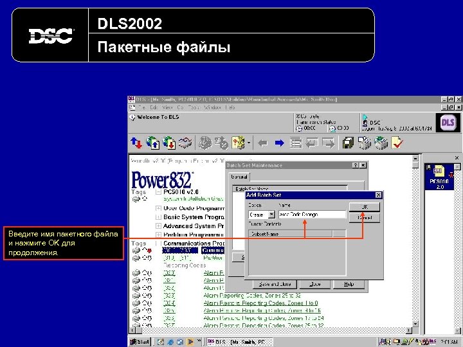Click the grayed phone dial toolbar icon

204,143
